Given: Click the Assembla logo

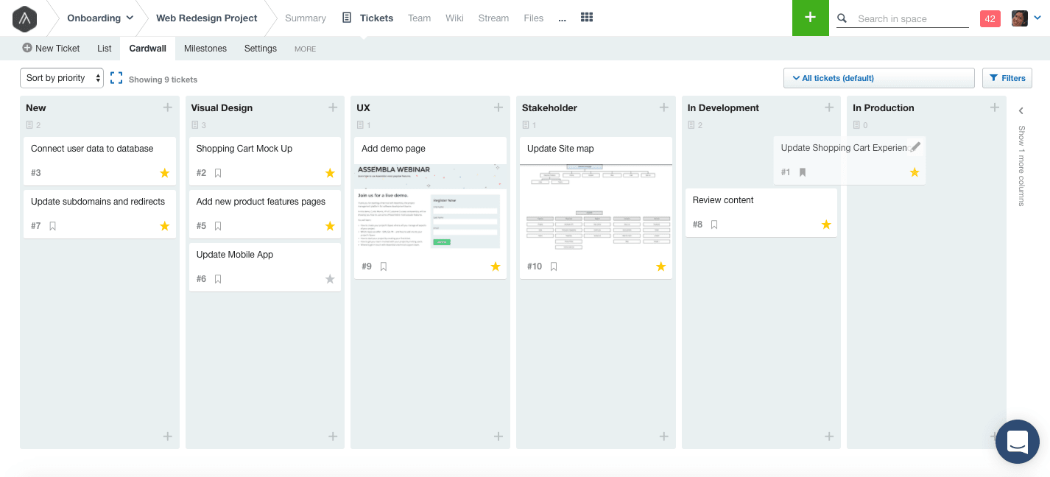Looking at the screenshot, I should pyautogui.click(x=24, y=18).
